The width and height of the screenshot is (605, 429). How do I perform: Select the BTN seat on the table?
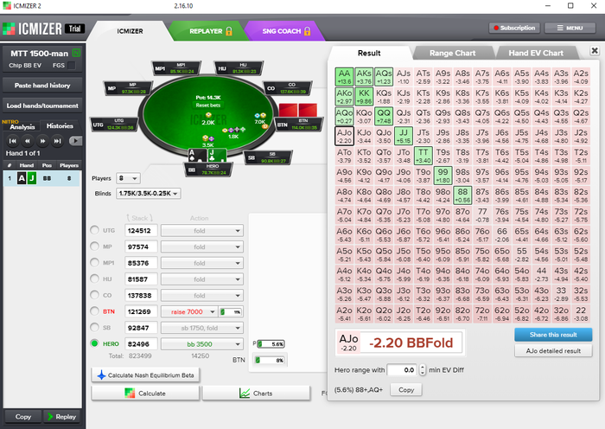click(299, 125)
